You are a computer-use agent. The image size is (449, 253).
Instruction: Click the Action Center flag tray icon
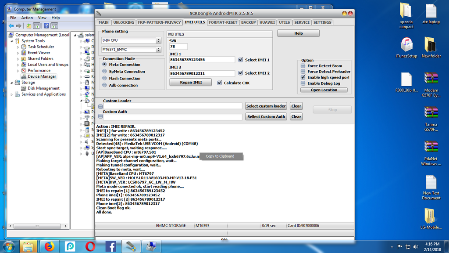[x=400, y=247]
